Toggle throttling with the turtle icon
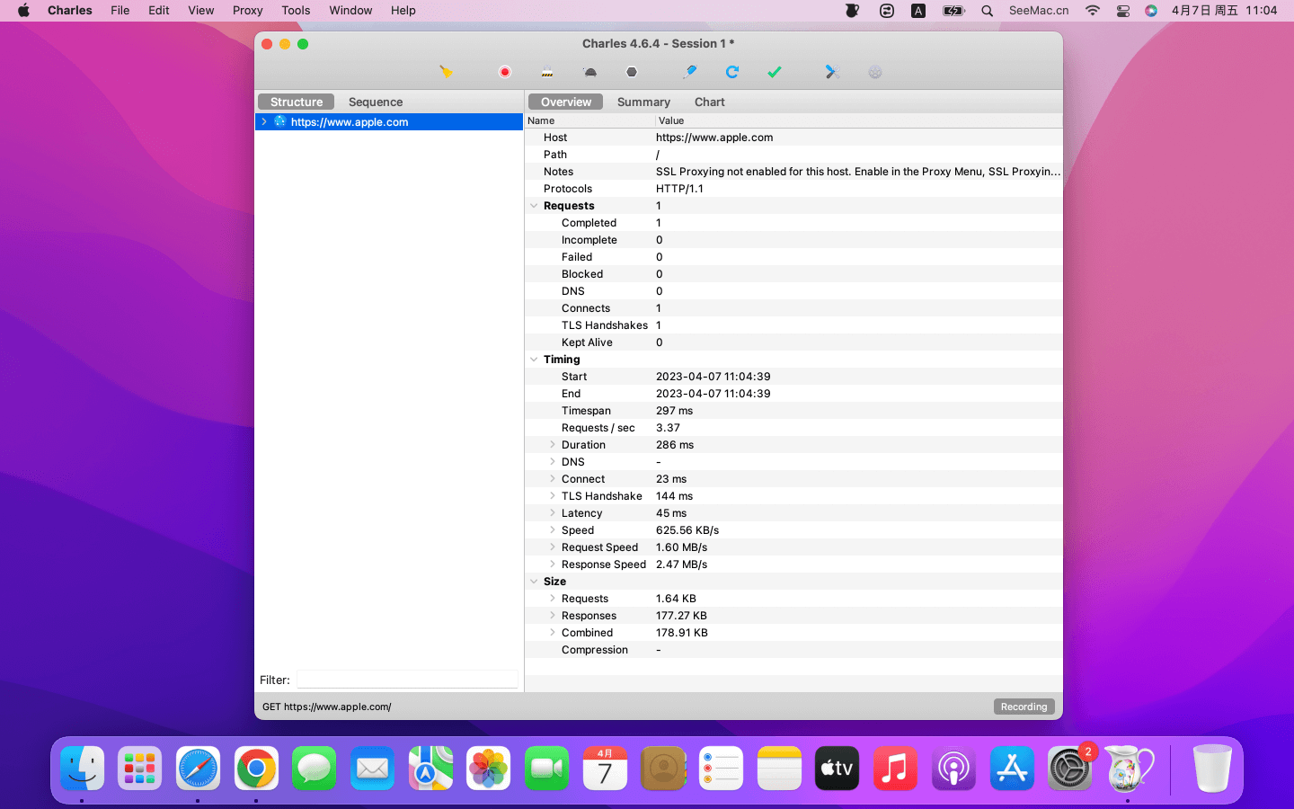Screen dimensions: 1294x809 point(590,72)
